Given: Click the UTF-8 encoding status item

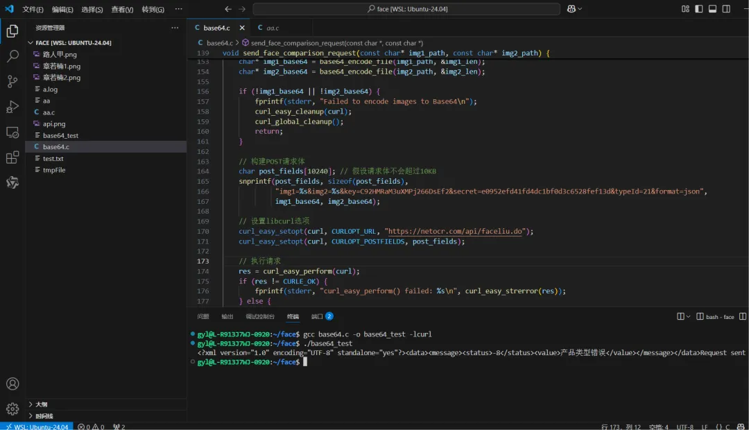Looking at the screenshot, I should [685, 426].
